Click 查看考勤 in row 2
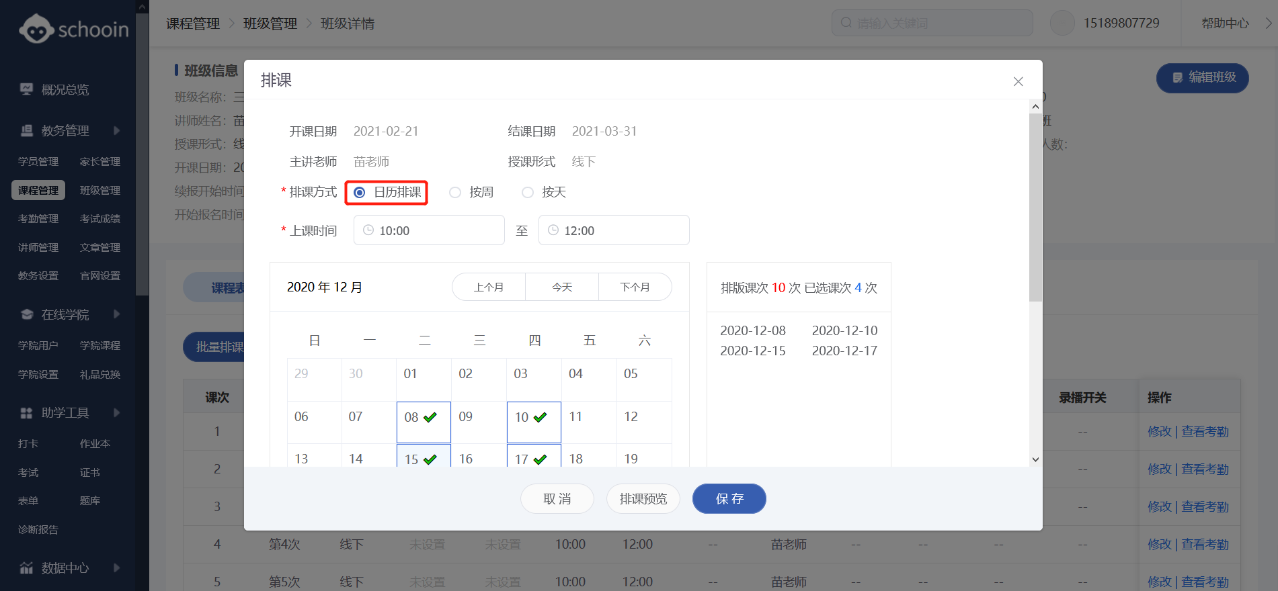Image resolution: width=1278 pixels, height=591 pixels. [x=1205, y=469]
